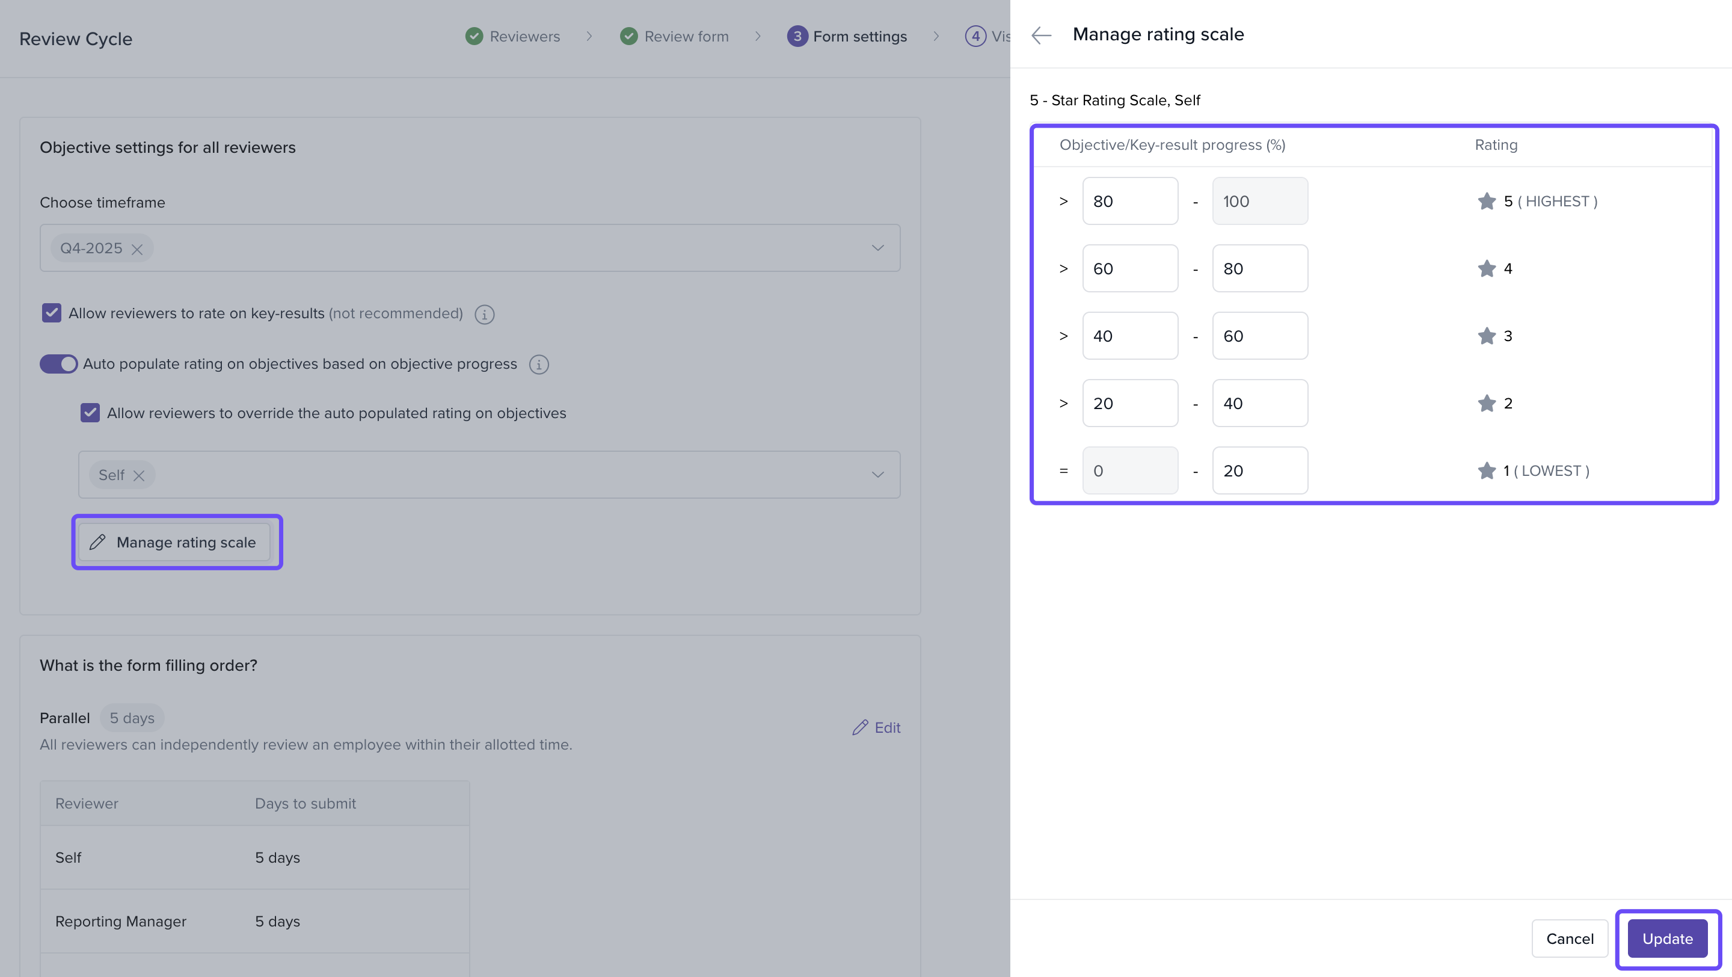Image resolution: width=1732 pixels, height=977 pixels.
Task: Click the back arrow in Manage rating scale
Action: (1041, 35)
